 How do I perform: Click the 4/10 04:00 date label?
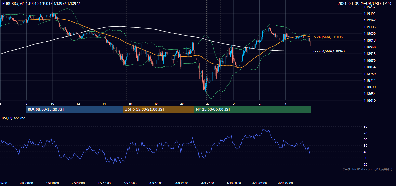click(285, 183)
